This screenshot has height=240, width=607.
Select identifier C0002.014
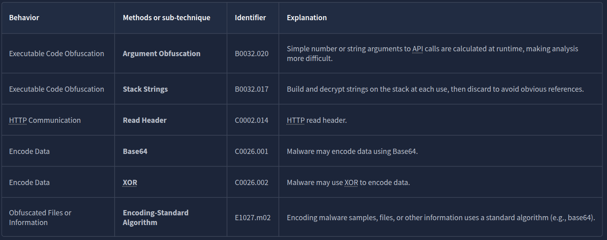[x=251, y=120]
